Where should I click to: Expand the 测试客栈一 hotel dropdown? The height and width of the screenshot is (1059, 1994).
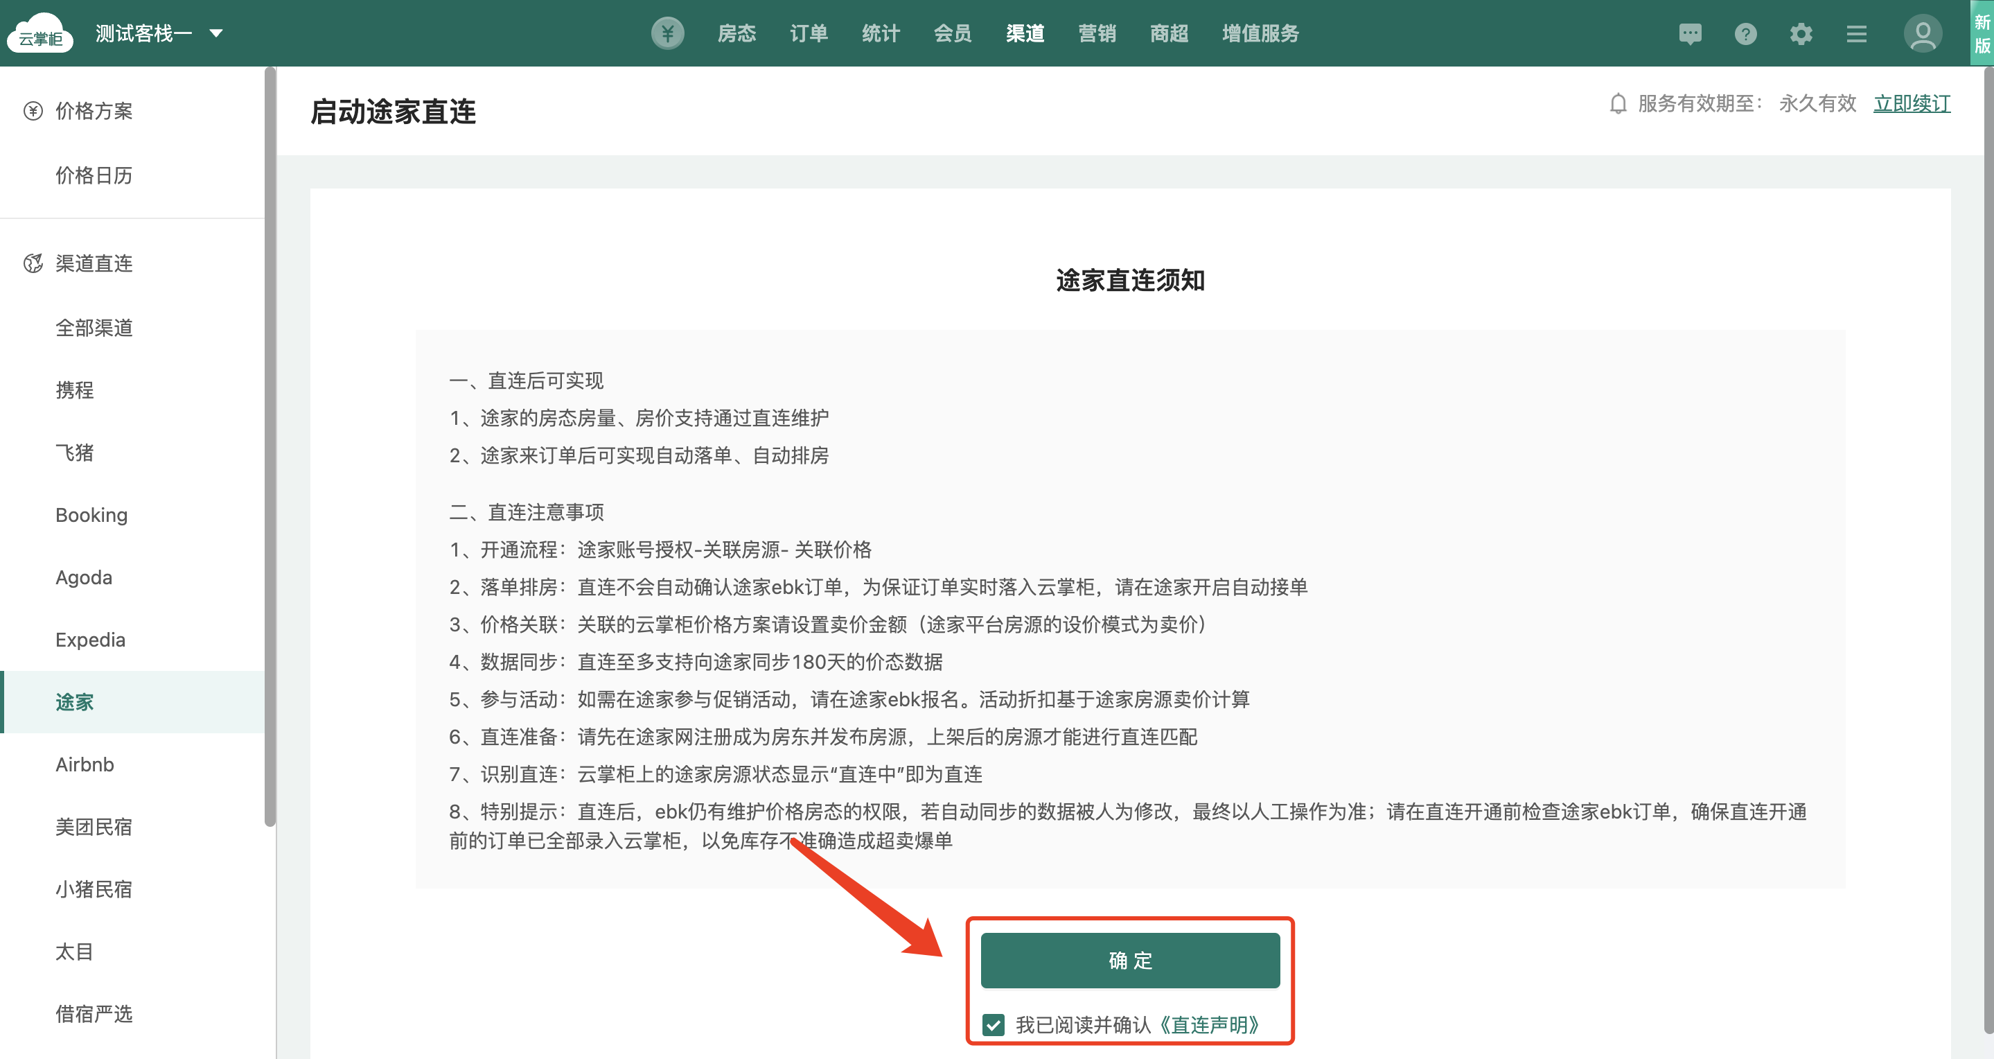coord(216,33)
